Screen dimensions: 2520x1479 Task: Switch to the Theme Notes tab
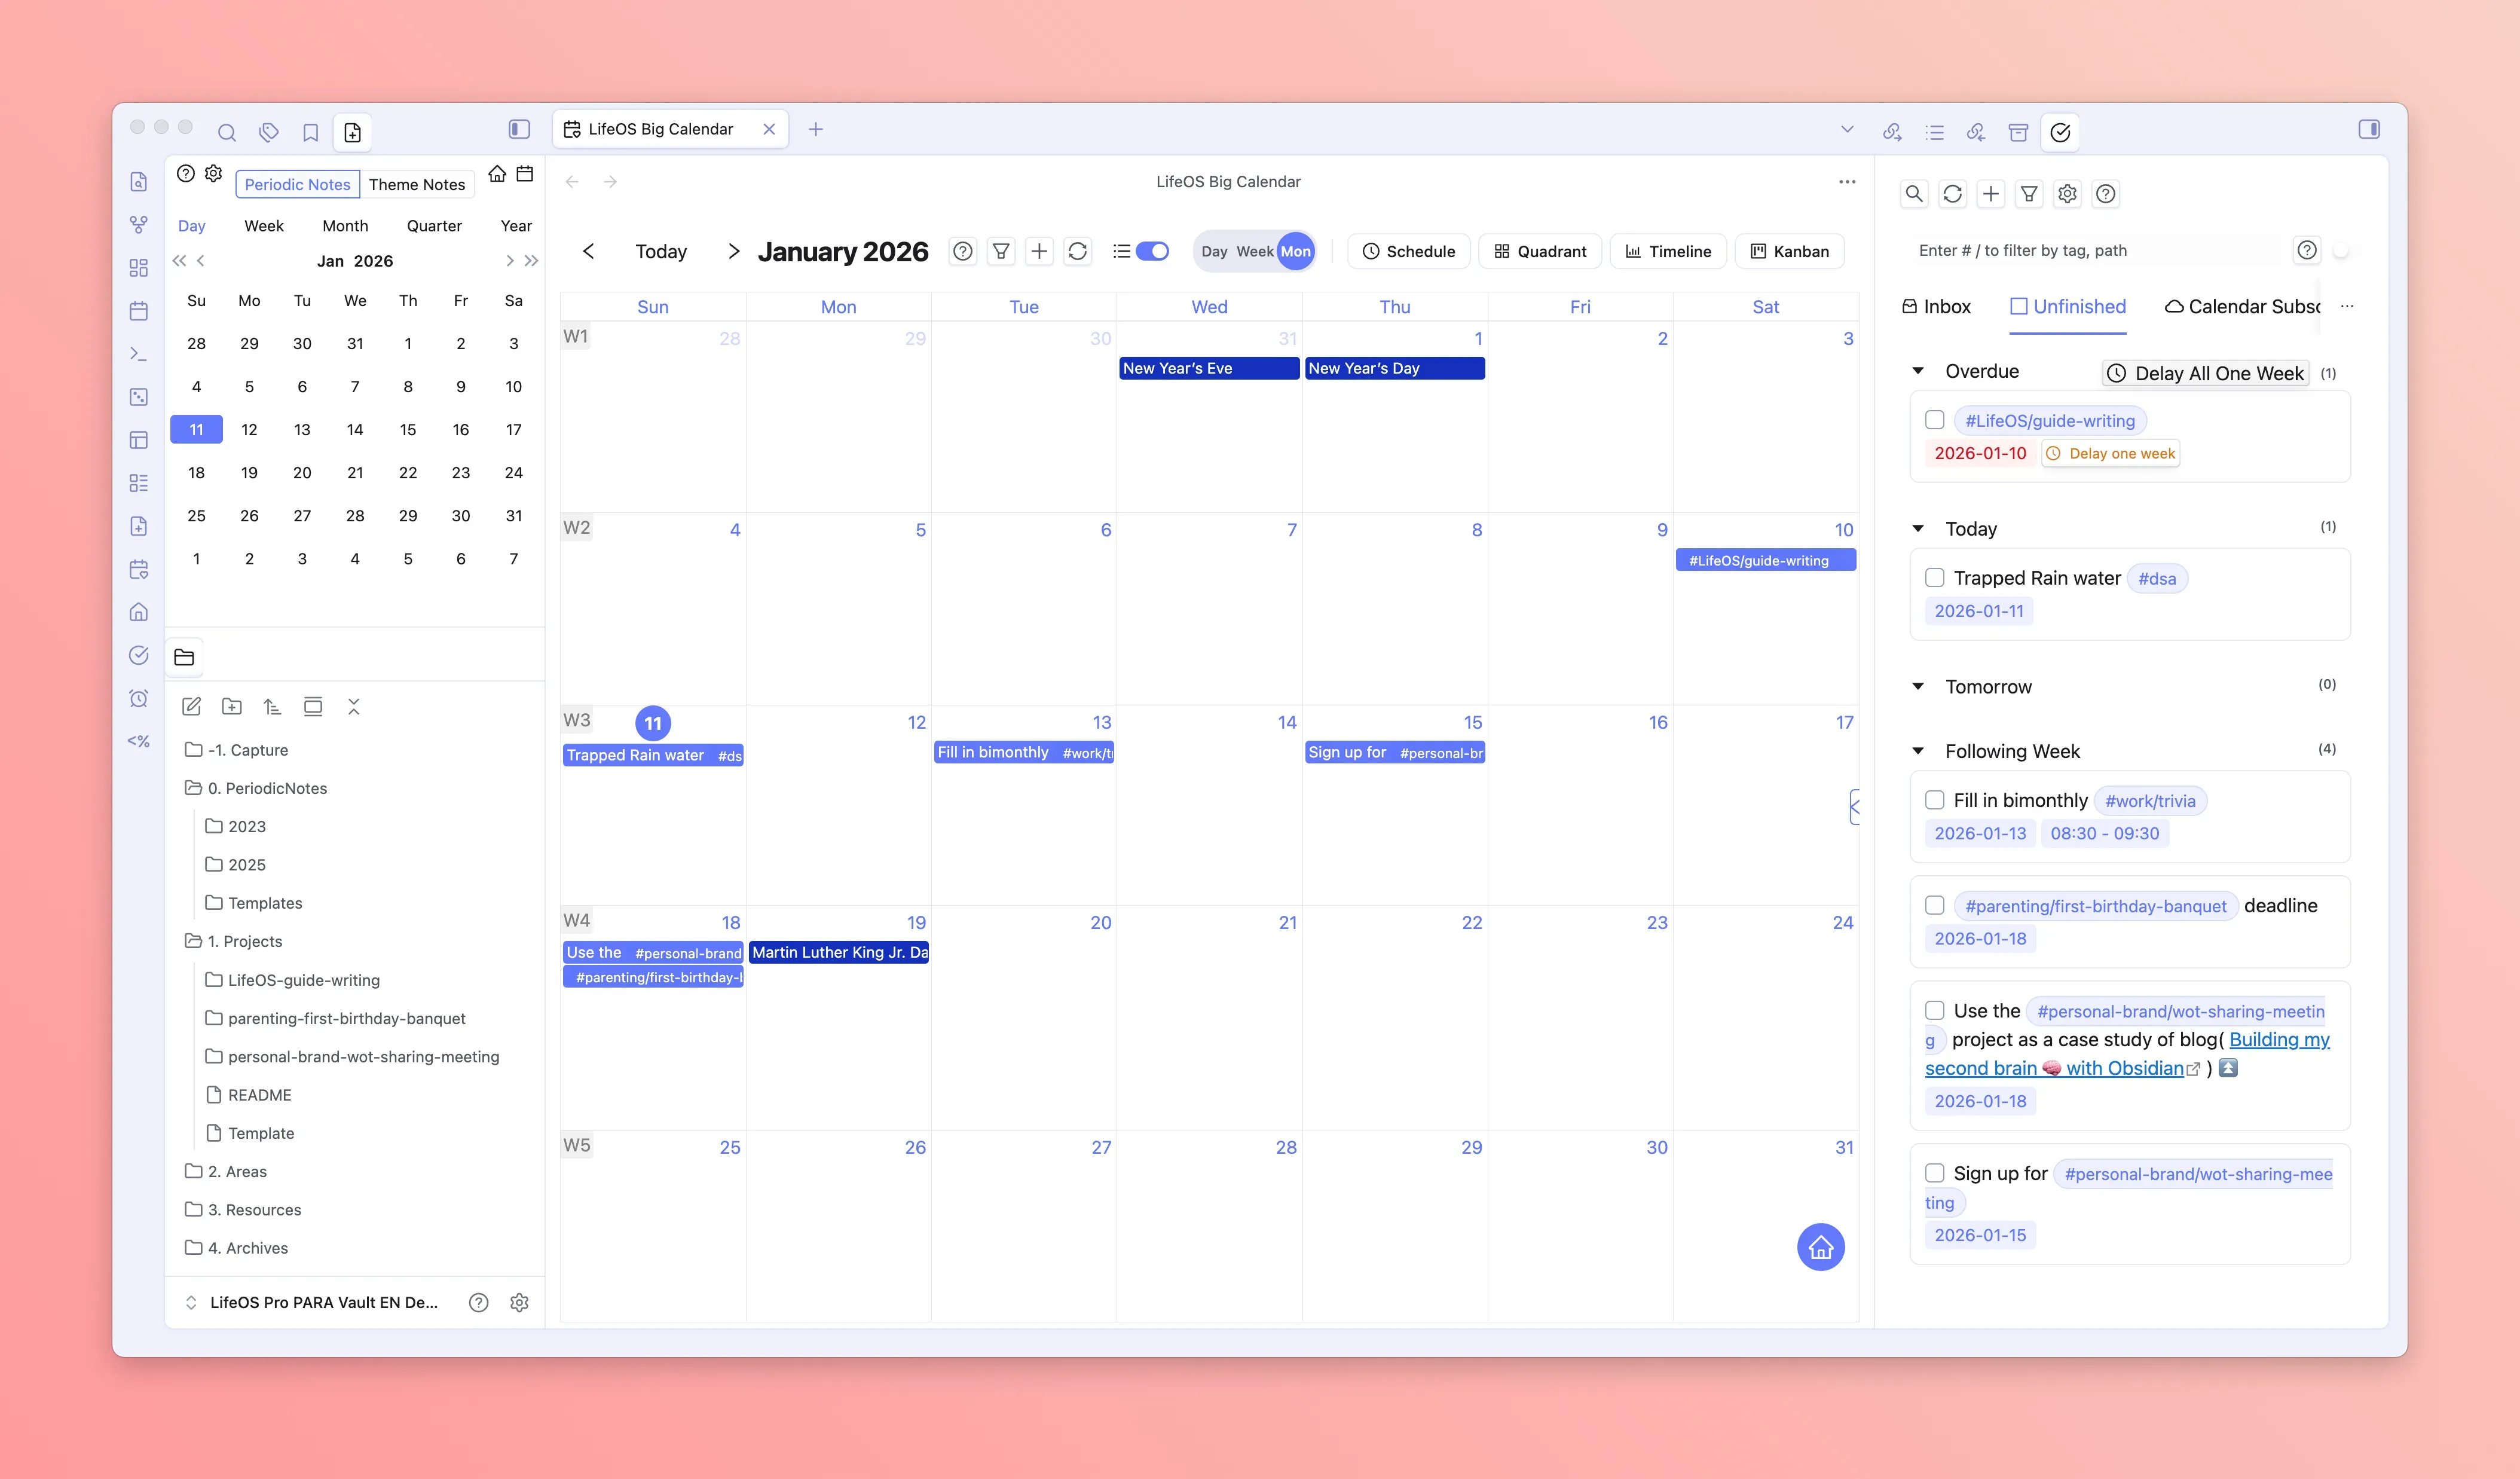point(418,183)
